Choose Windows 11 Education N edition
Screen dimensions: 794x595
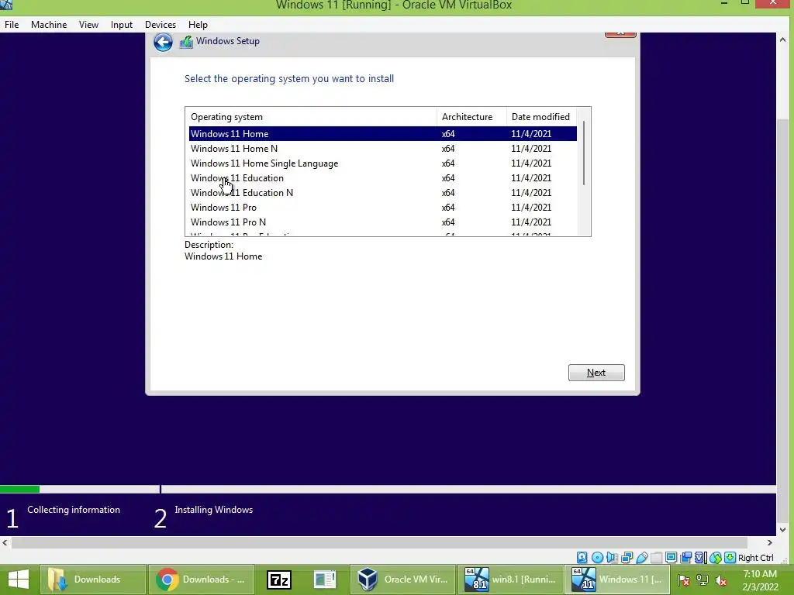point(383,192)
